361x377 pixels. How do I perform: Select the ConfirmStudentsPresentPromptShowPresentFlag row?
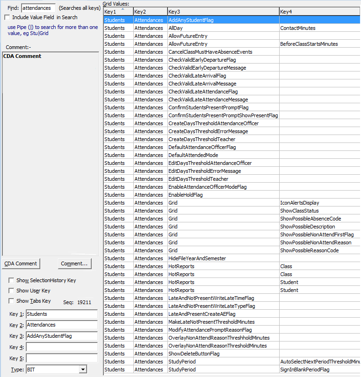(x=232, y=115)
